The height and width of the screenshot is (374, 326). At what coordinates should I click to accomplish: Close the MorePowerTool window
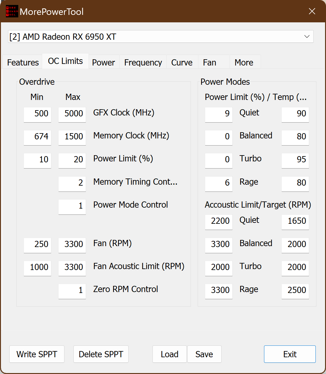312,11
